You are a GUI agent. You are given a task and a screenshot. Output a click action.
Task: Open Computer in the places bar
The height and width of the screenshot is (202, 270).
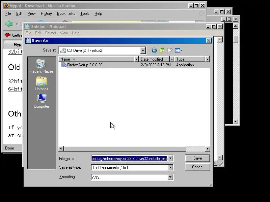click(41, 101)
